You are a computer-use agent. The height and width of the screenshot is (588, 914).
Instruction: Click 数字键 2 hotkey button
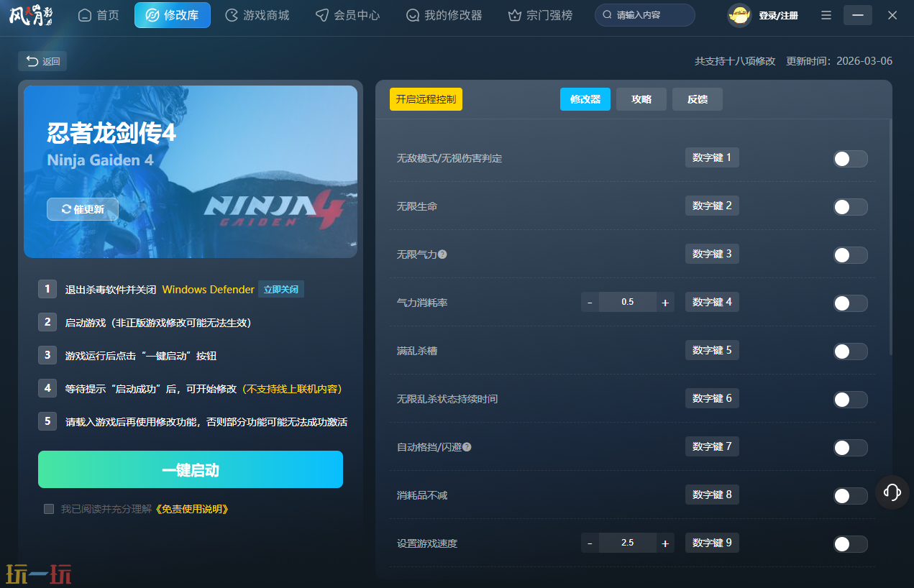point(712,206)
